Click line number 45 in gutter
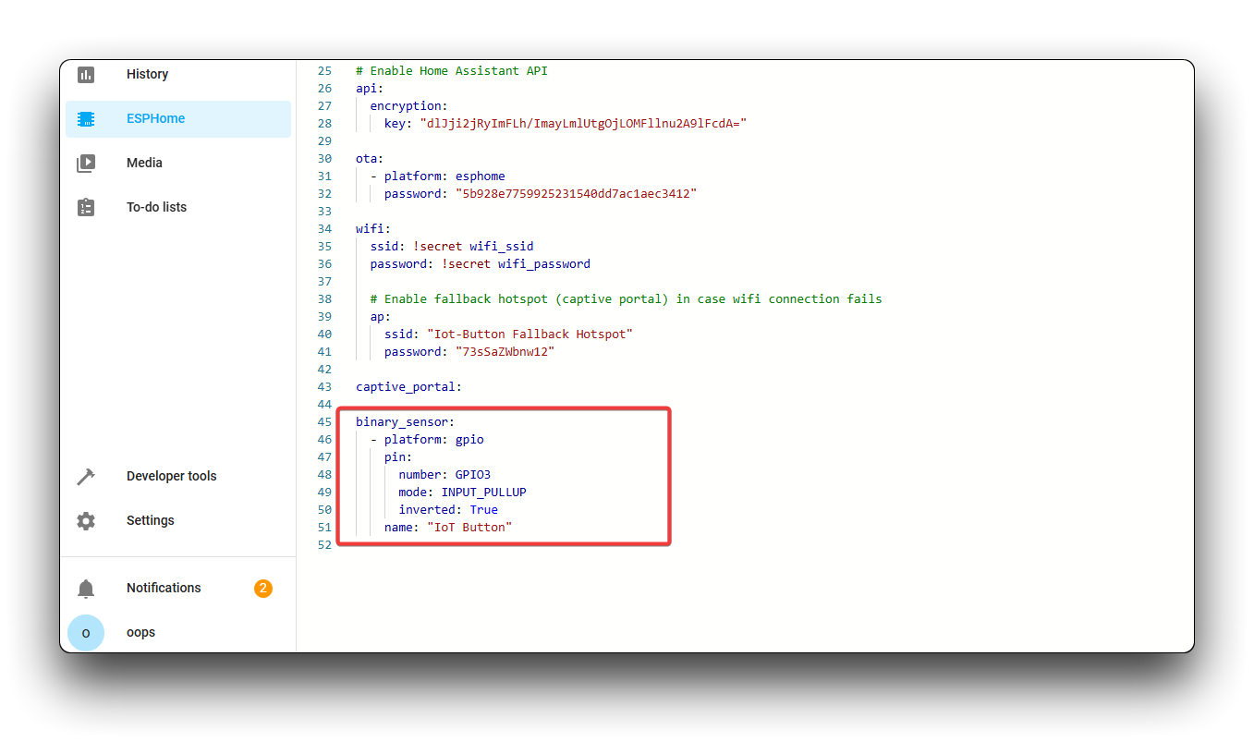 tap(324, 422)
